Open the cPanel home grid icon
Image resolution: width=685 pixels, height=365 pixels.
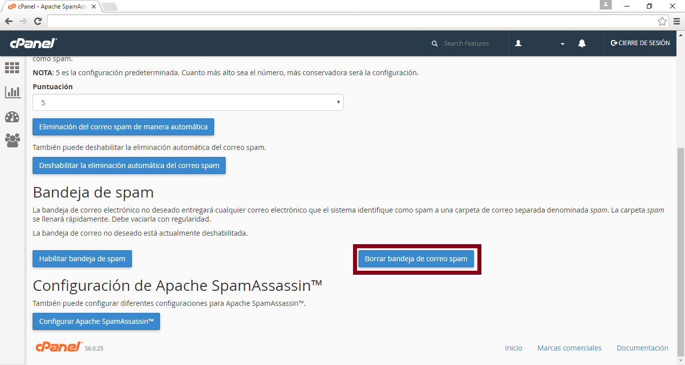click(12, 68)
